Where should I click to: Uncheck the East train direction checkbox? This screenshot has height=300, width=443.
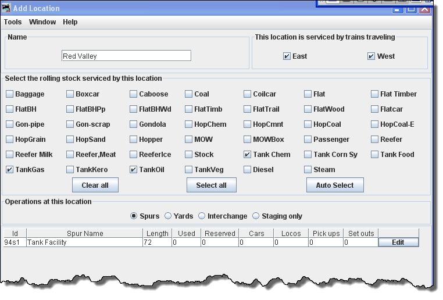click(x=287, y=56)
